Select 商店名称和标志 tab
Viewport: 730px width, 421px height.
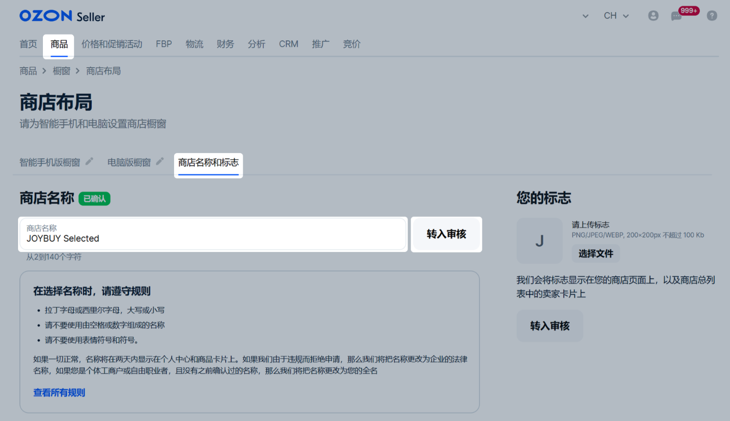point(208,163)
